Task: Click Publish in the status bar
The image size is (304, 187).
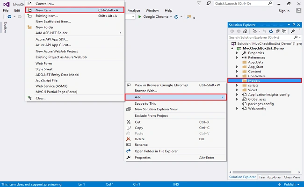Action: point(289,184)
